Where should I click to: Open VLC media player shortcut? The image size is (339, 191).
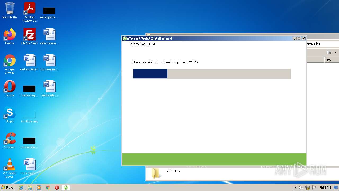tap(10, 168)
